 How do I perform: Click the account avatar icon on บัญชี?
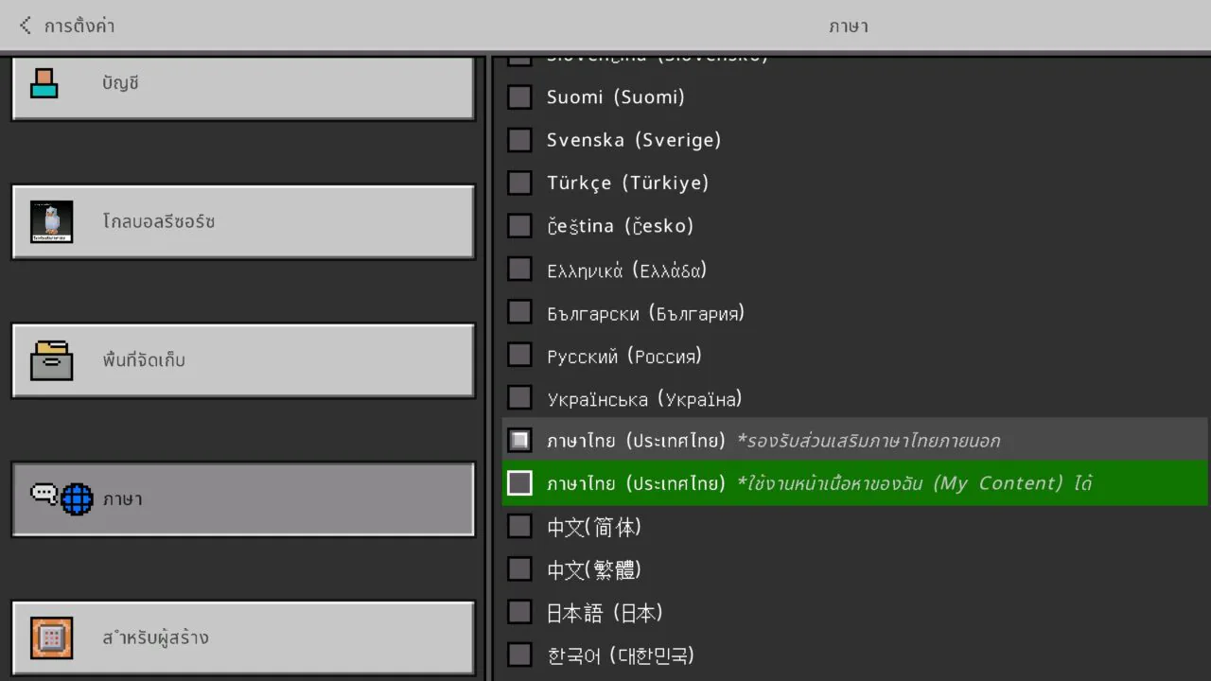[x=45, y=82]
